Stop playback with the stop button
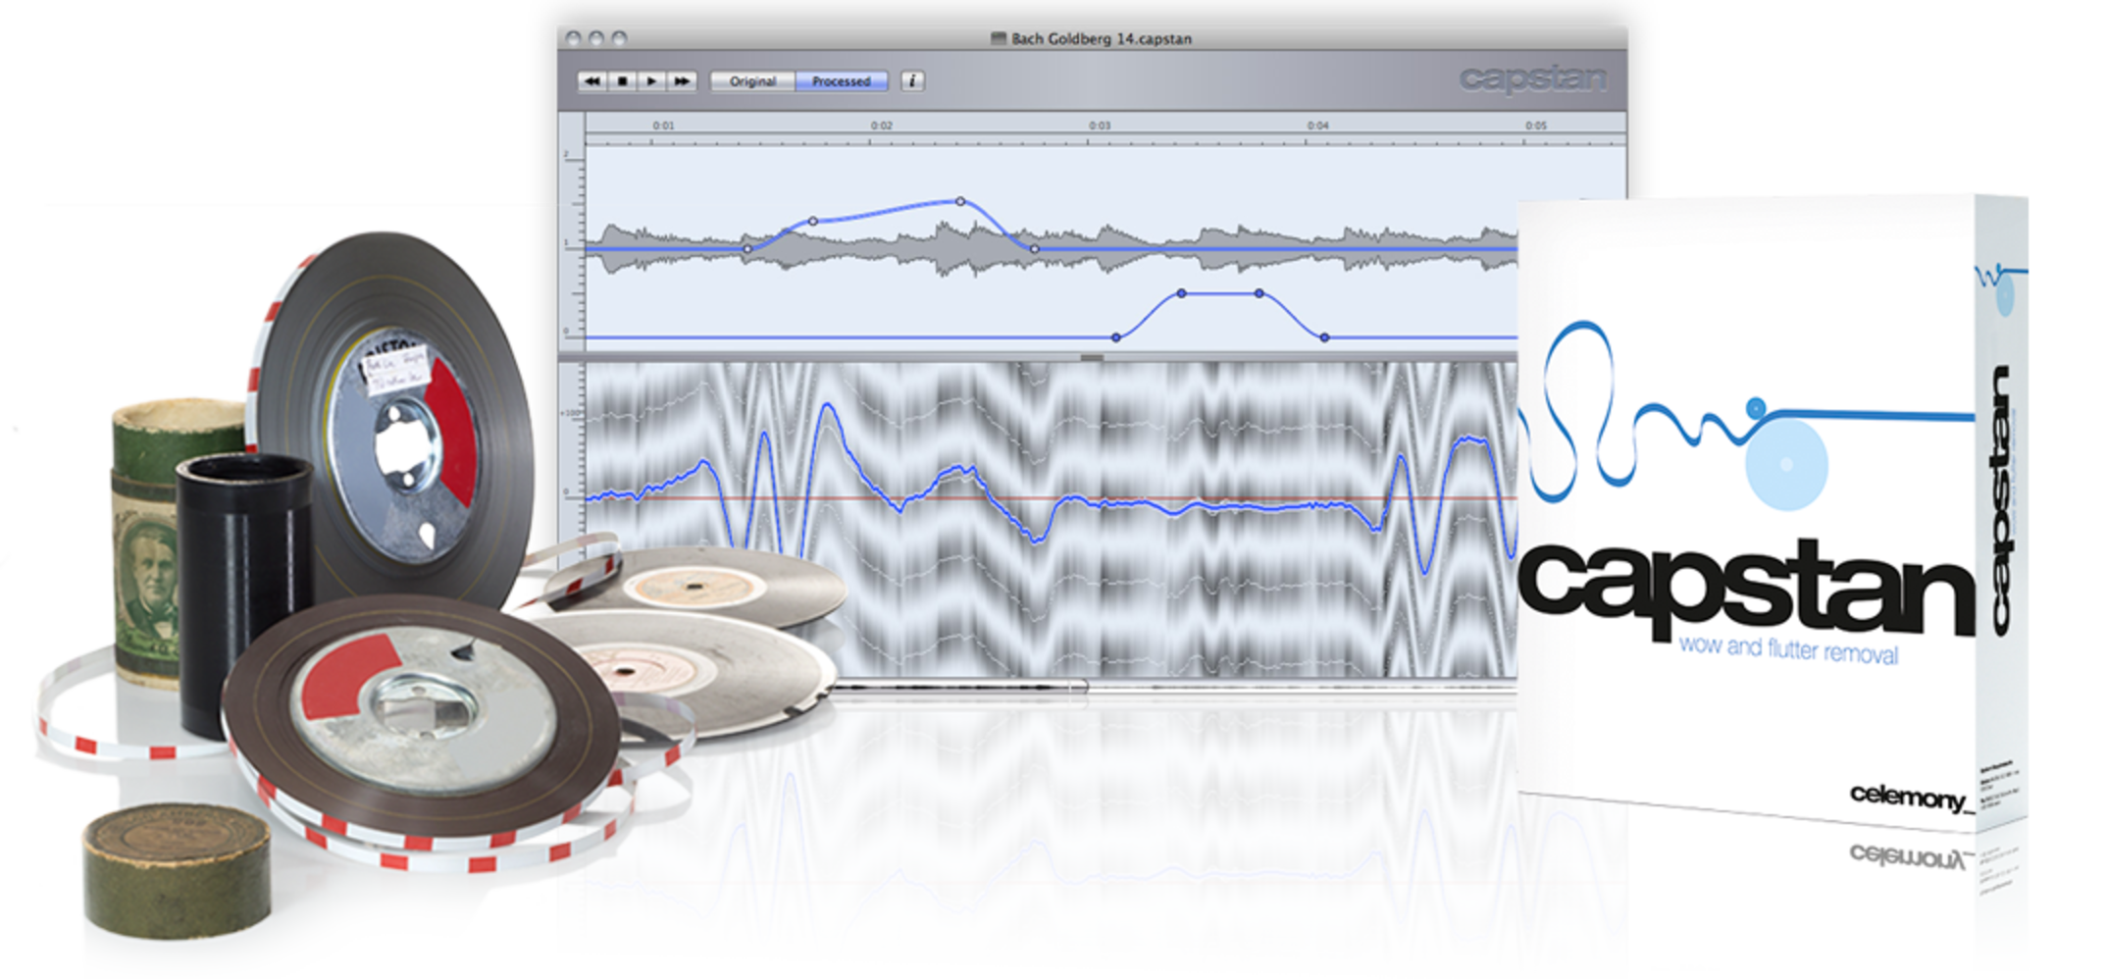This screenshot has width=2107, height=979. [x=622, y=81]
